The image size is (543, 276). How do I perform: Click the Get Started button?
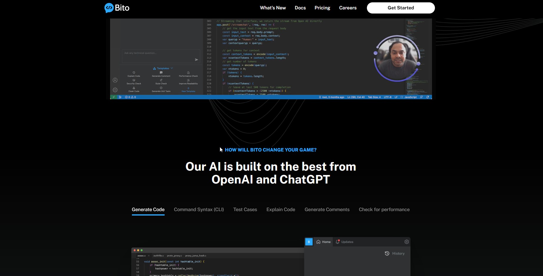pyautogui.click(x=400, y=8)
